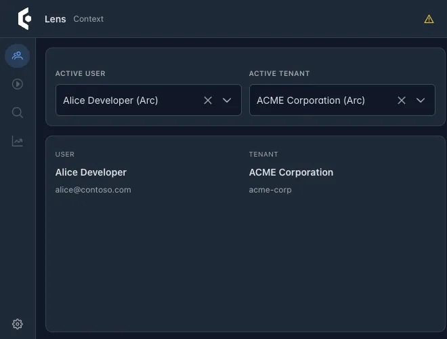Click the Alice Developer (Arc) combo box
Screen dimensions: 447x339
pos(148,100)
